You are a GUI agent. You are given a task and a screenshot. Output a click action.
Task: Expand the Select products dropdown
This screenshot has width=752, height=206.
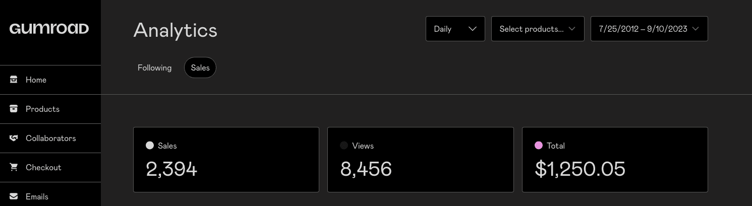[x=537, y=29]
